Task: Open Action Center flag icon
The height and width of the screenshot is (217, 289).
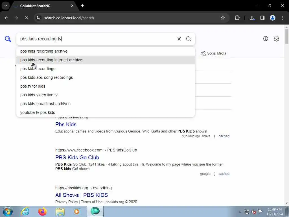Action: coord(260,211)
